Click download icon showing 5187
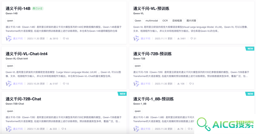Screen dimensions: 256x134 pos(51,84)
